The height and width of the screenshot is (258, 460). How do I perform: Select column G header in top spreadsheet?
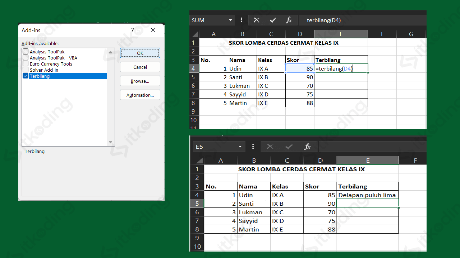[411, 34]
